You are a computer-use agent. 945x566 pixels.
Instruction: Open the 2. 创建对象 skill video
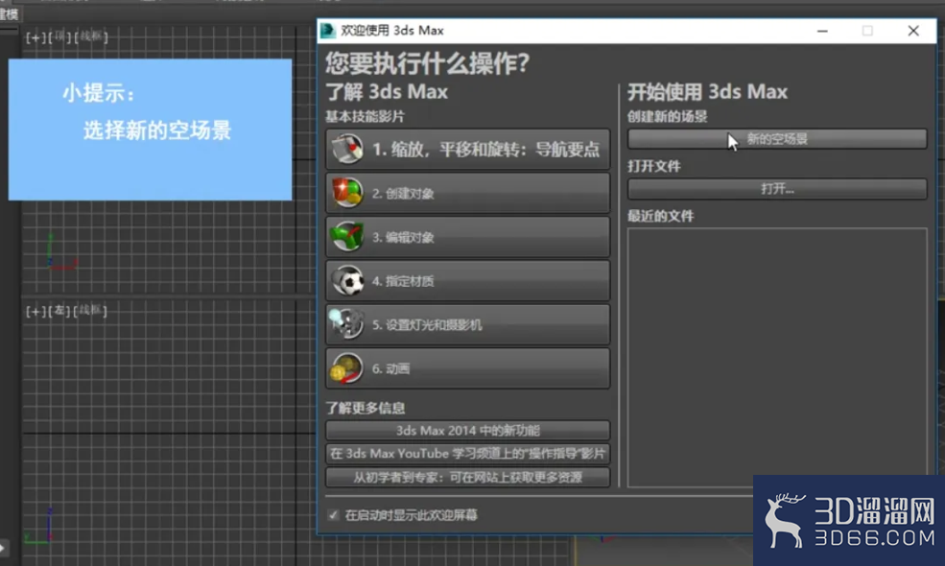coord(467,193)
